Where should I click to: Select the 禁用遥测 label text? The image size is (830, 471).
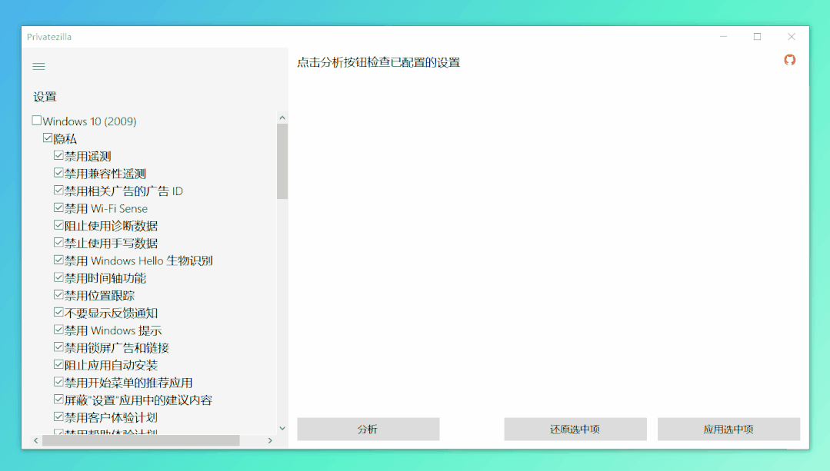coord(88,157)
